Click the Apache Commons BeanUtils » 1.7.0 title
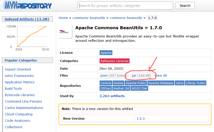 (x=119, y=28)
